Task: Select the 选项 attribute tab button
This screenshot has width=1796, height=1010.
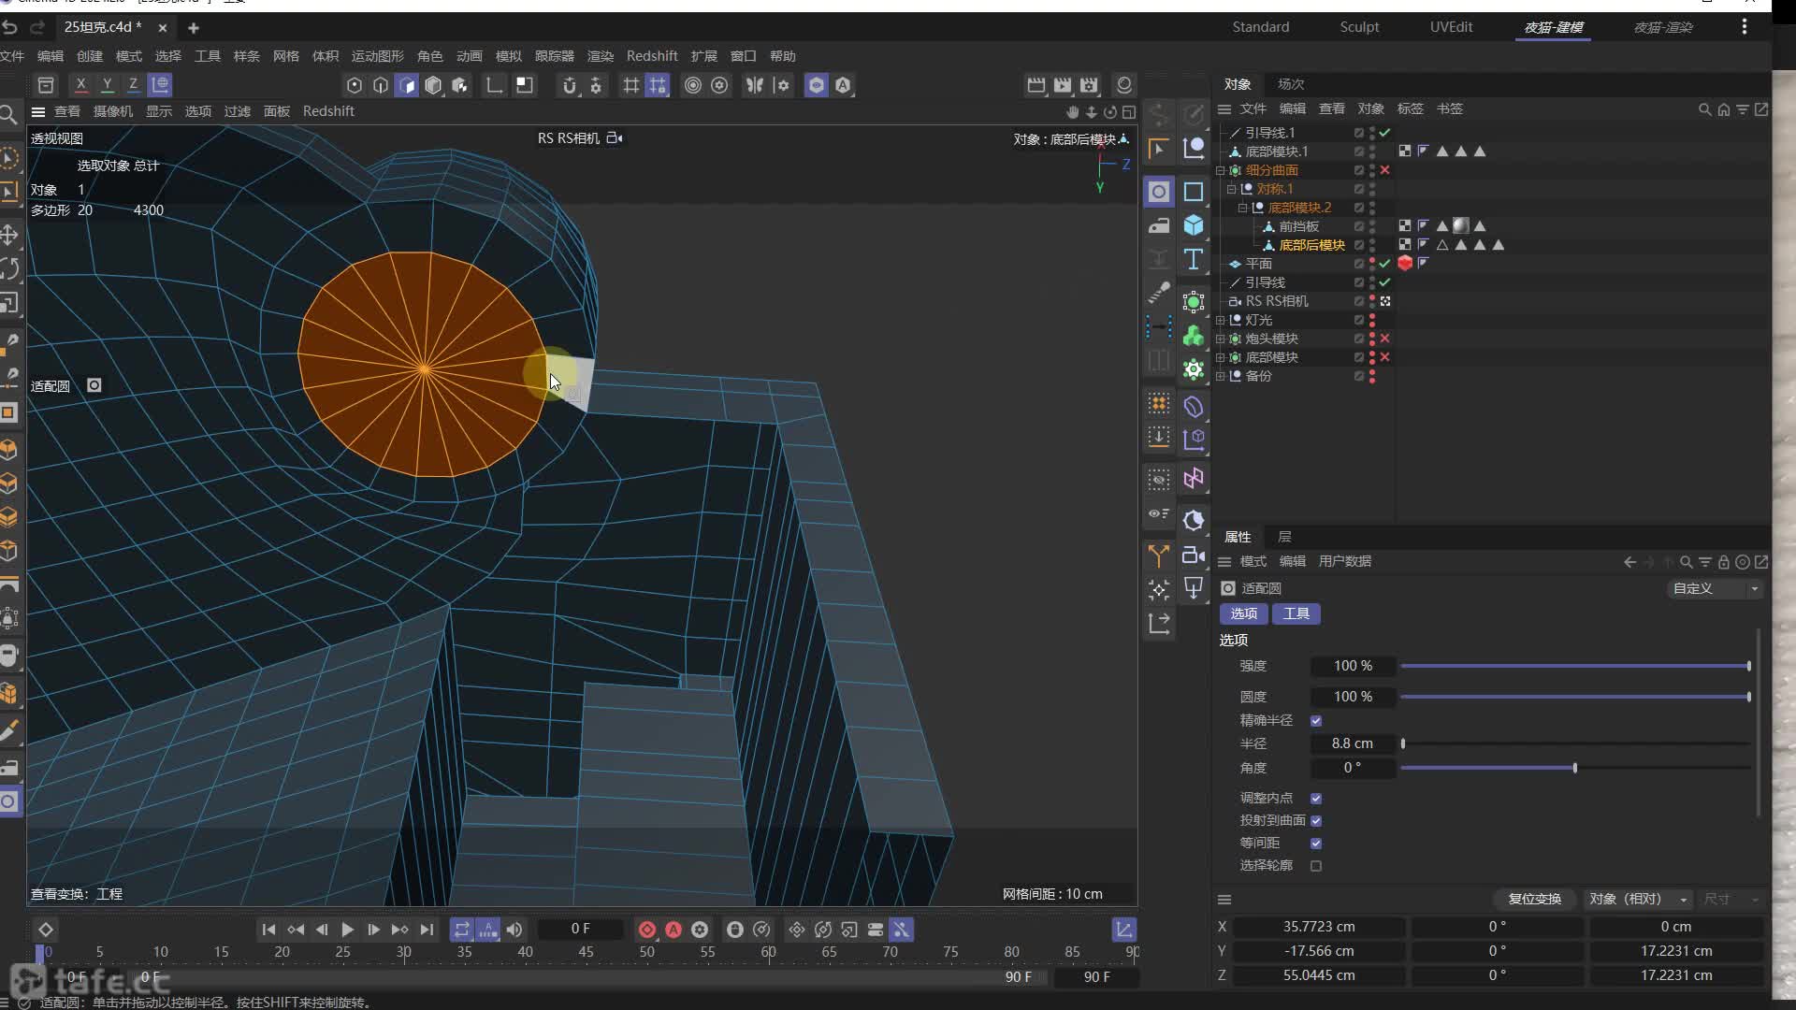Action: (1243, 614)
